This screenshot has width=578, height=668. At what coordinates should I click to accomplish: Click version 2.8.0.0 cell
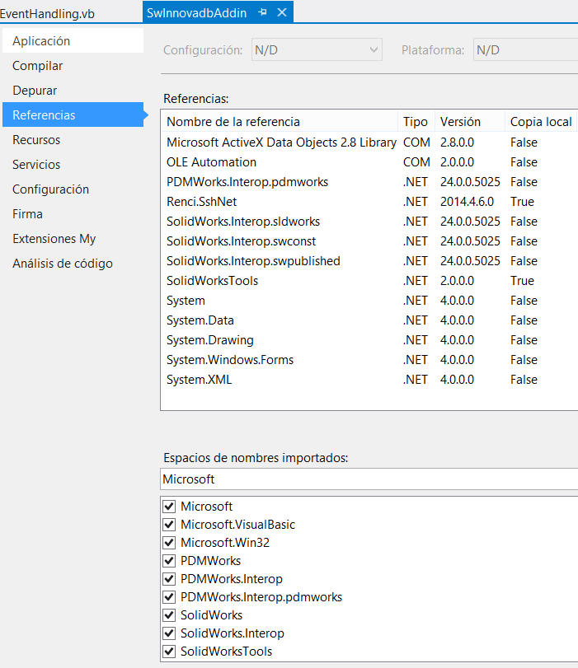(457, 142)
